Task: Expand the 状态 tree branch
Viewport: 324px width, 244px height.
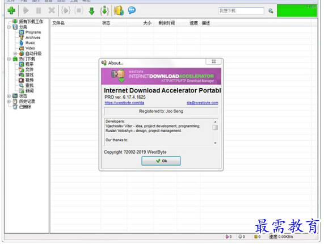Action: pyautogui.click(x=9, y=96)
